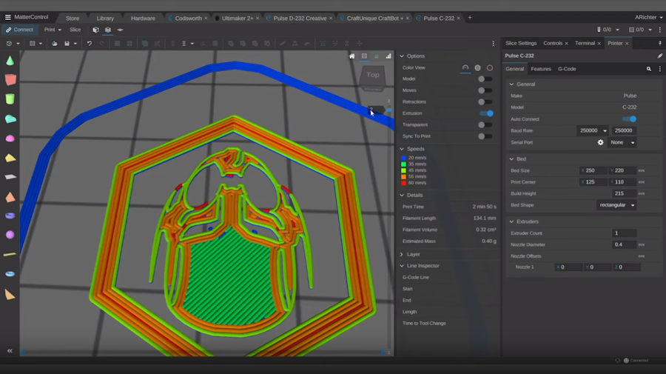
Task: Click the gear icon beside Serial Port
Action: (x=600, y=142)
